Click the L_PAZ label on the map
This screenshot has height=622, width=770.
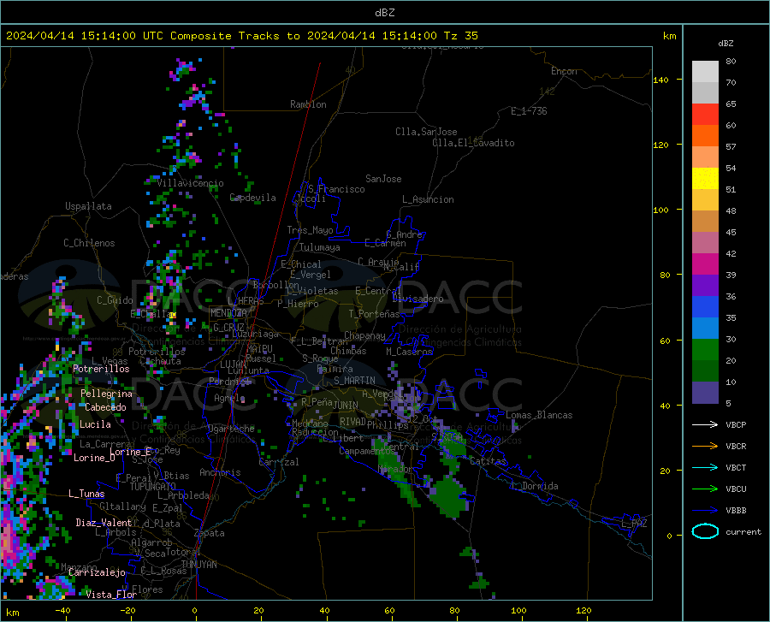(634, 524)
